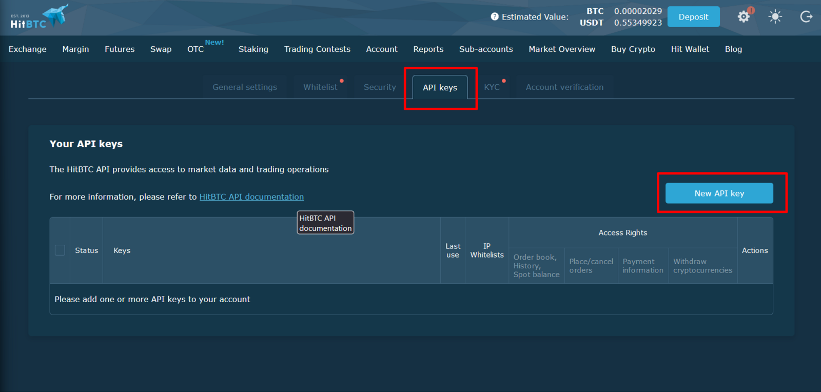Click Withdraw cryptocurrencies column header
This screenshot has width=821, height=392.
click(702, 266)
